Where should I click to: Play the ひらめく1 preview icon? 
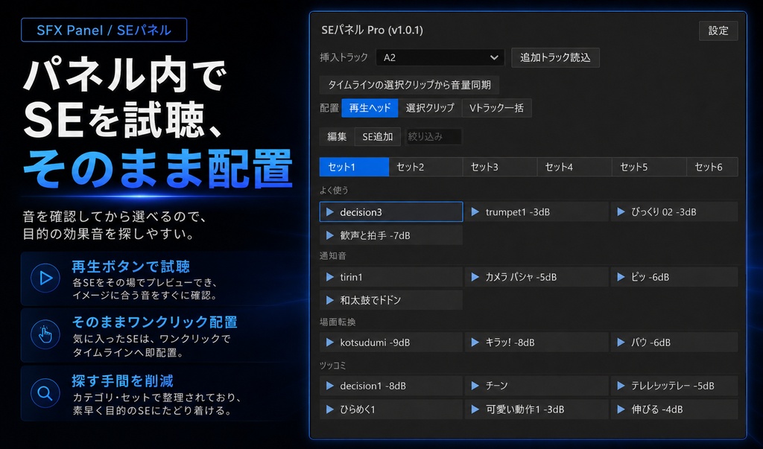[x=330, y=410]
